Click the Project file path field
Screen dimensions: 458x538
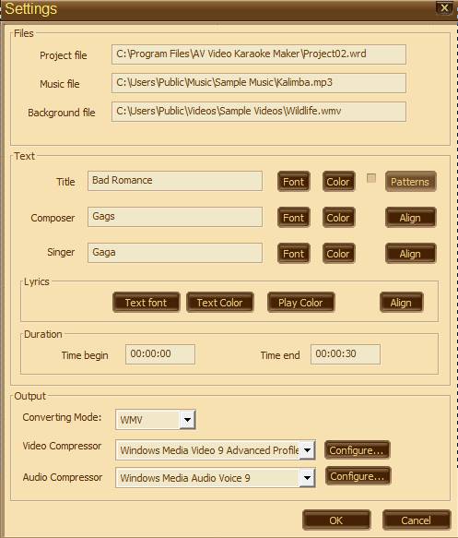259,54
